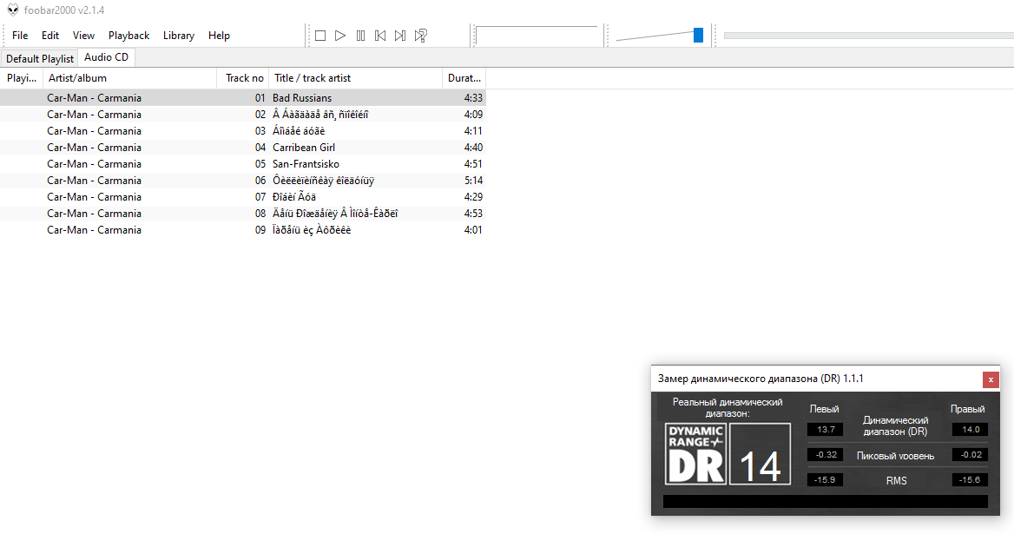Viewport: 1014px width, 534px height.
Task: Click the 4:01 duration of track 09
Action: [x=473, y=229]
